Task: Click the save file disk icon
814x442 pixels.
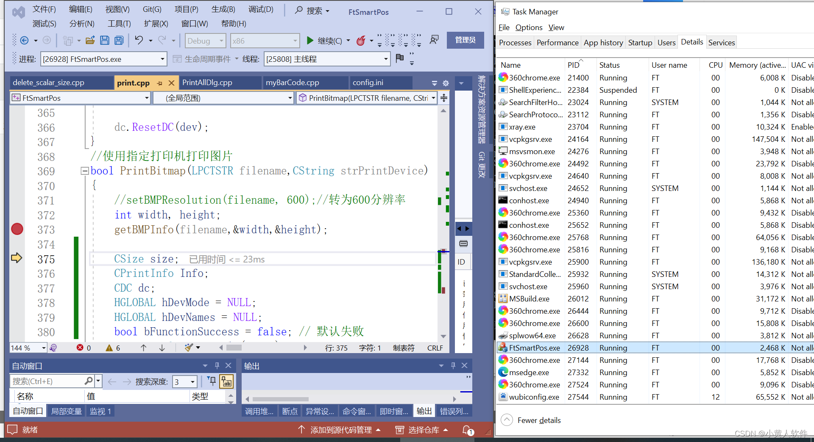Action: pos(105,41)
